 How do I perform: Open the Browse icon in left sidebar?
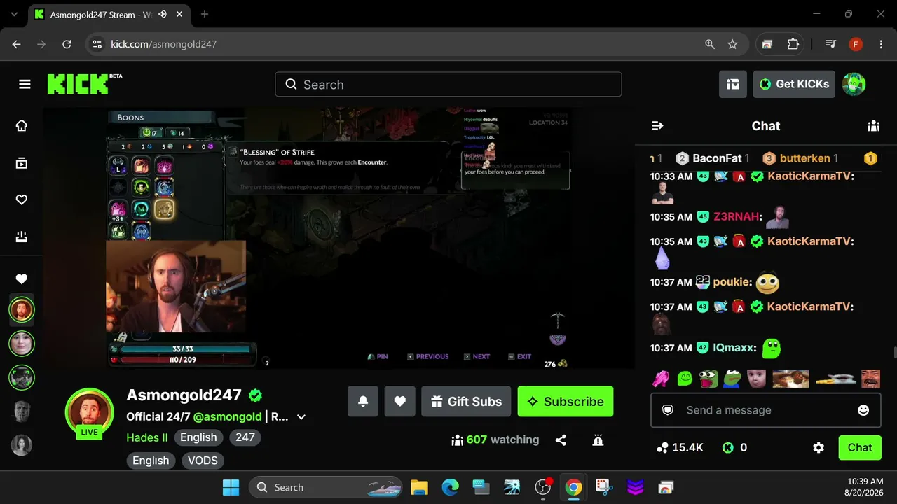22,163
